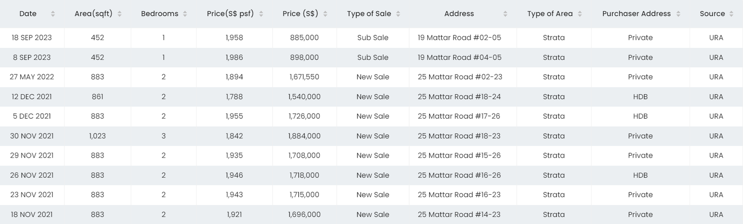Viewport: 743px width, 224px height.
Task: Click the Area(sqft) sort arrows
Action: (119, 14)
